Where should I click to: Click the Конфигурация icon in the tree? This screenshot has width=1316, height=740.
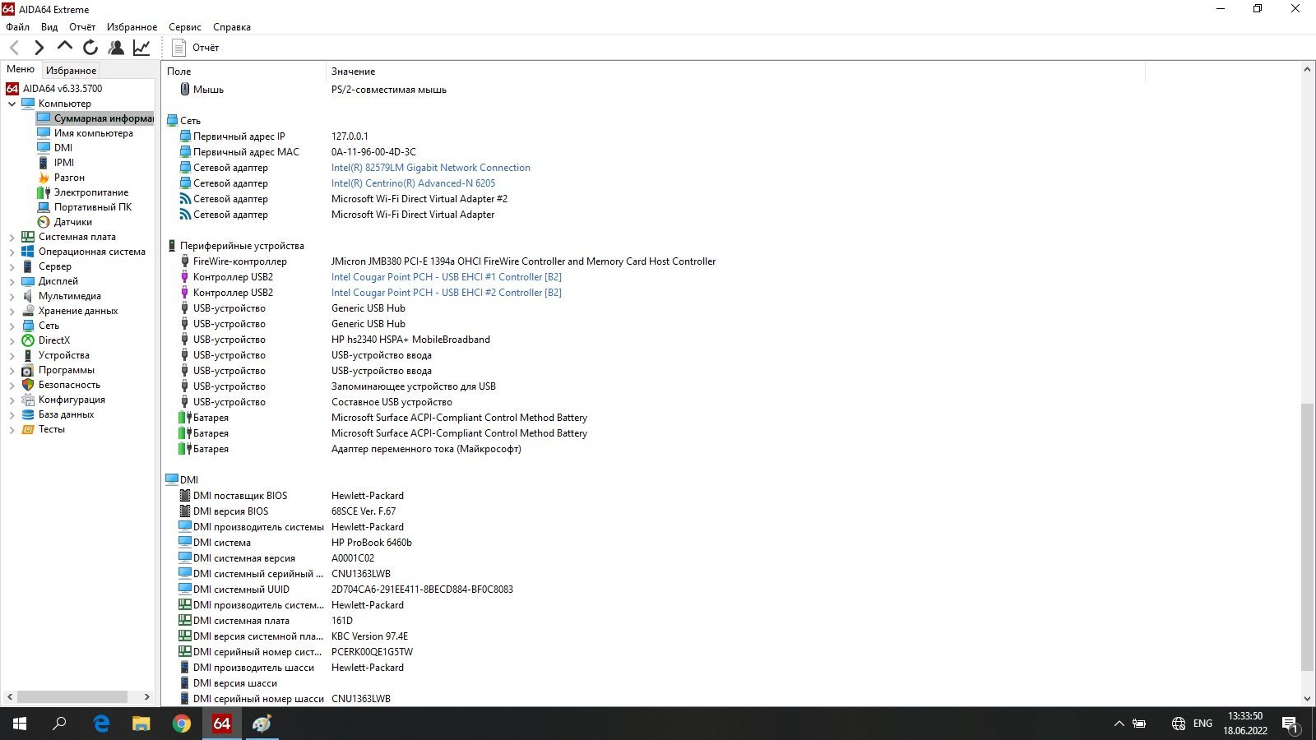click(28, 400)
